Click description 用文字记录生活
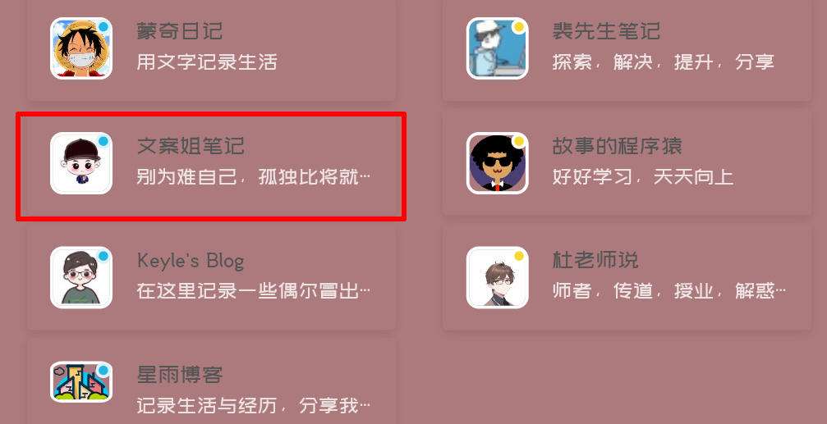The height and width of the screenshot is (424, 827). 207,62
